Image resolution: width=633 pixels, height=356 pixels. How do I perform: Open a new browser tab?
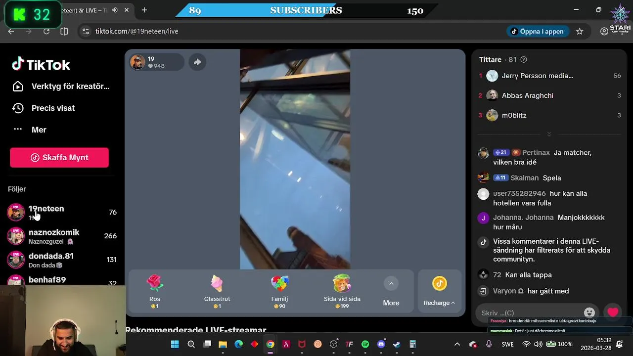144,10
